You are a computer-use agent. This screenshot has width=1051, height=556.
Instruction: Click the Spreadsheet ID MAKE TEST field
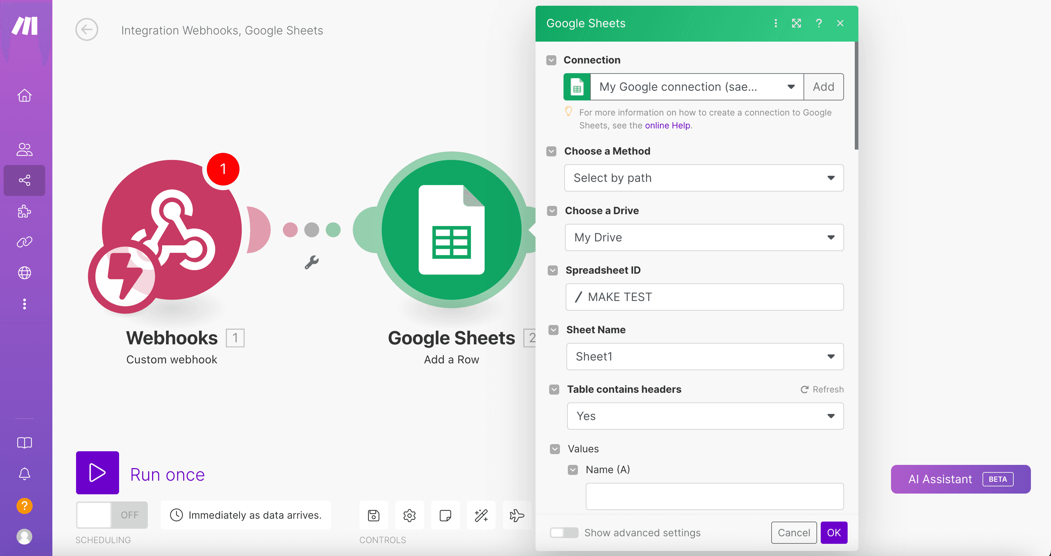[704, 297]
